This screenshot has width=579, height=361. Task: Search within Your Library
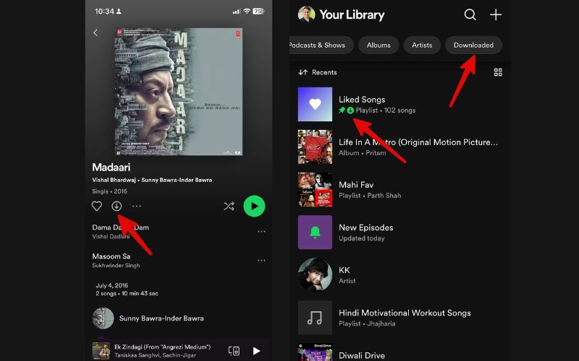[x=470, y=14]
